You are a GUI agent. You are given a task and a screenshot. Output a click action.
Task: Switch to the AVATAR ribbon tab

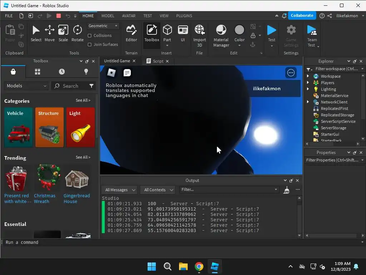pyautogui.click(x=129, y=16)
